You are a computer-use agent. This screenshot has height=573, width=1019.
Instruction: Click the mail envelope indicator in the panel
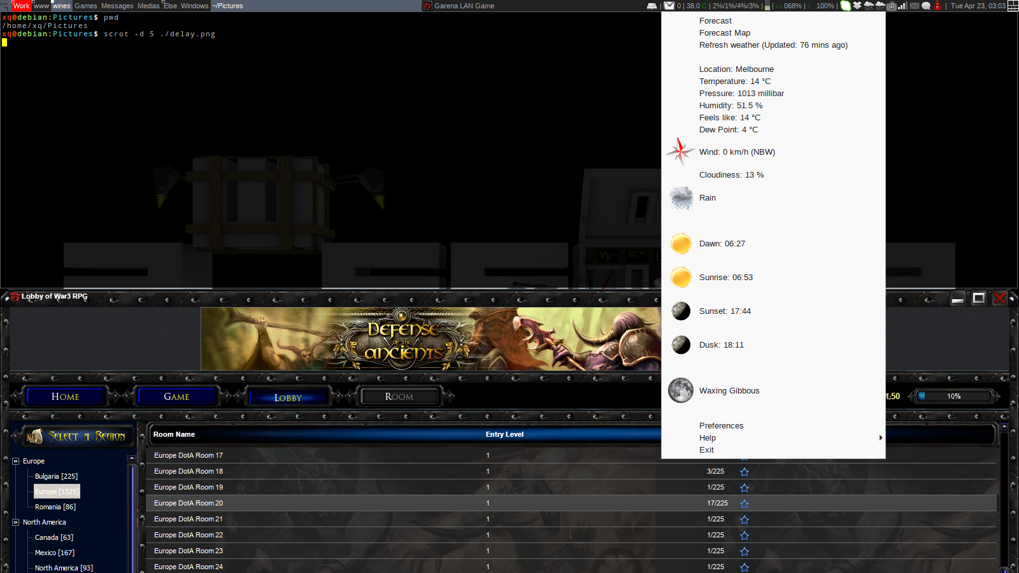(669, 6)
